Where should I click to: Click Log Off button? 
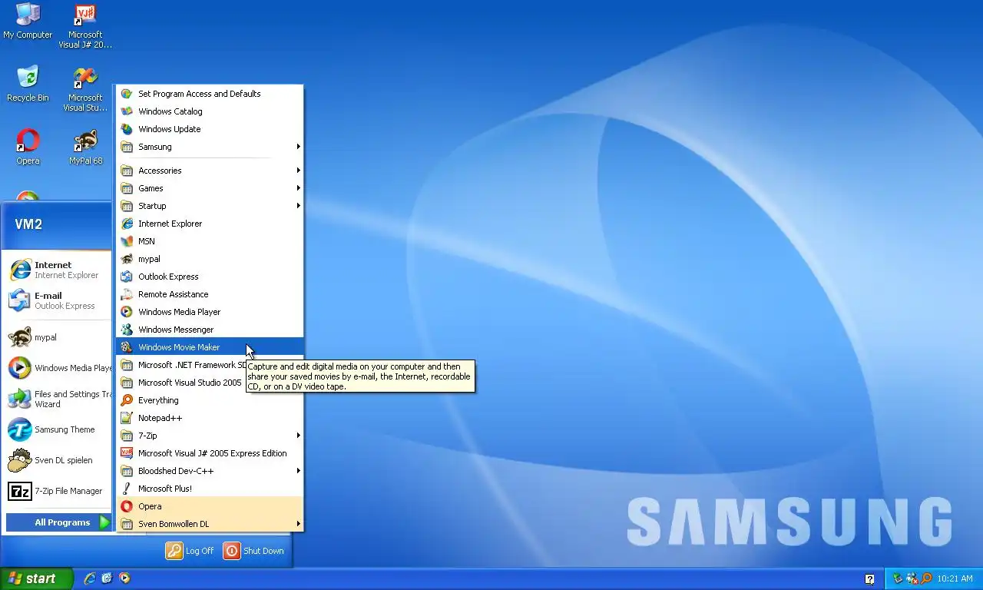[190, 551]
